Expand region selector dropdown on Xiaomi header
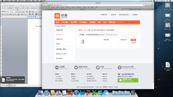The width and height of the screenshot is (173, 97). point(104,15)
